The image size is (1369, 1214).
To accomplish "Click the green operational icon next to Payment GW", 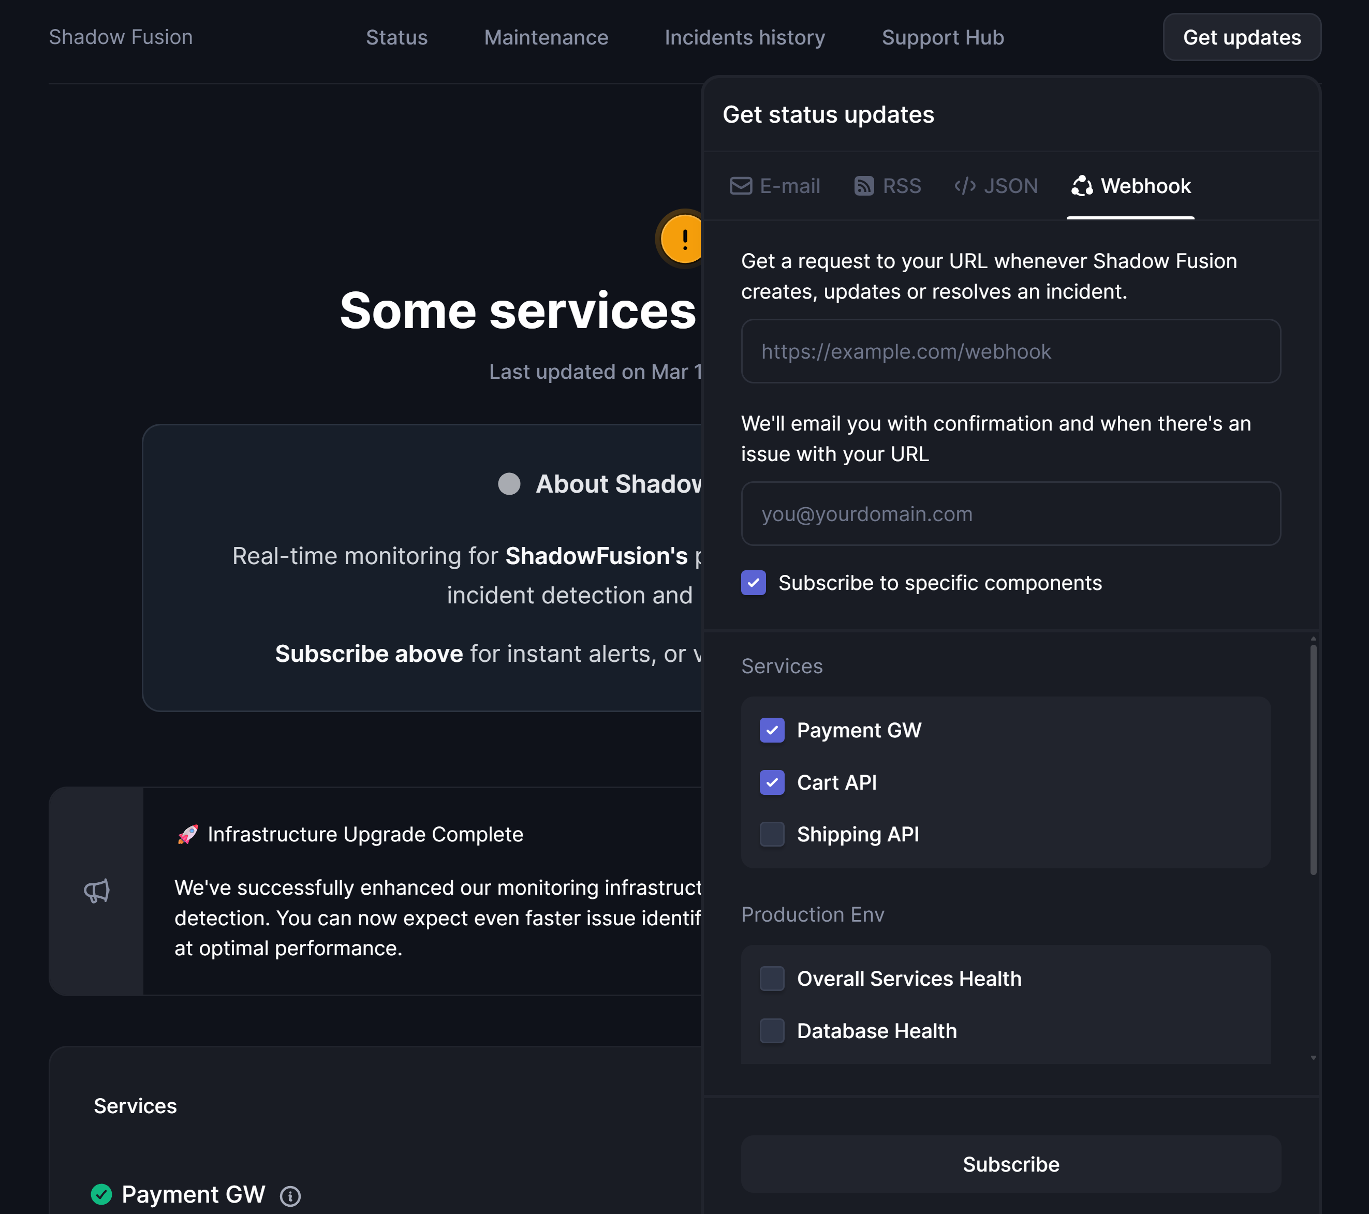I will pyautogui.click(x=102, y=1194).
